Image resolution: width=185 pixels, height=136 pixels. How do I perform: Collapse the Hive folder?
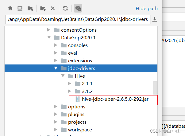pyautogui.click(x=63, y=76)
